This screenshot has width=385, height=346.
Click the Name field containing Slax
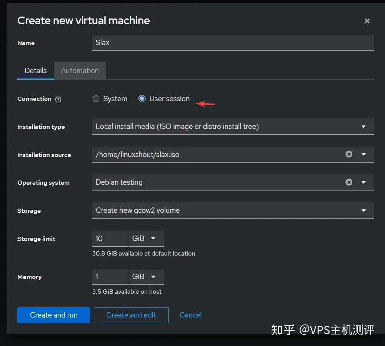pyautogui.click(x=232, y=43)
